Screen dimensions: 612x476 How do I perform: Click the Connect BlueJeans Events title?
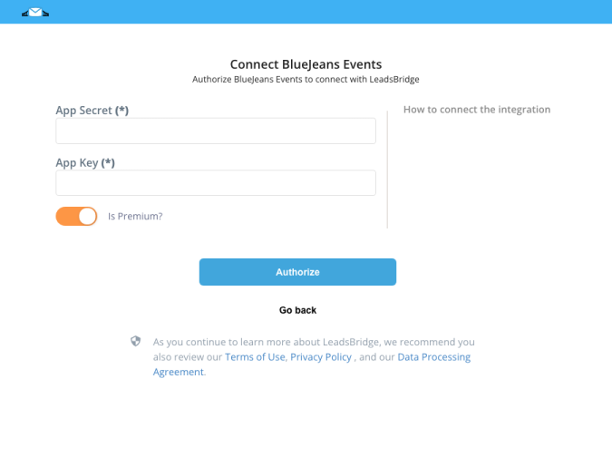pyautogui.click(x=306, y=64)
